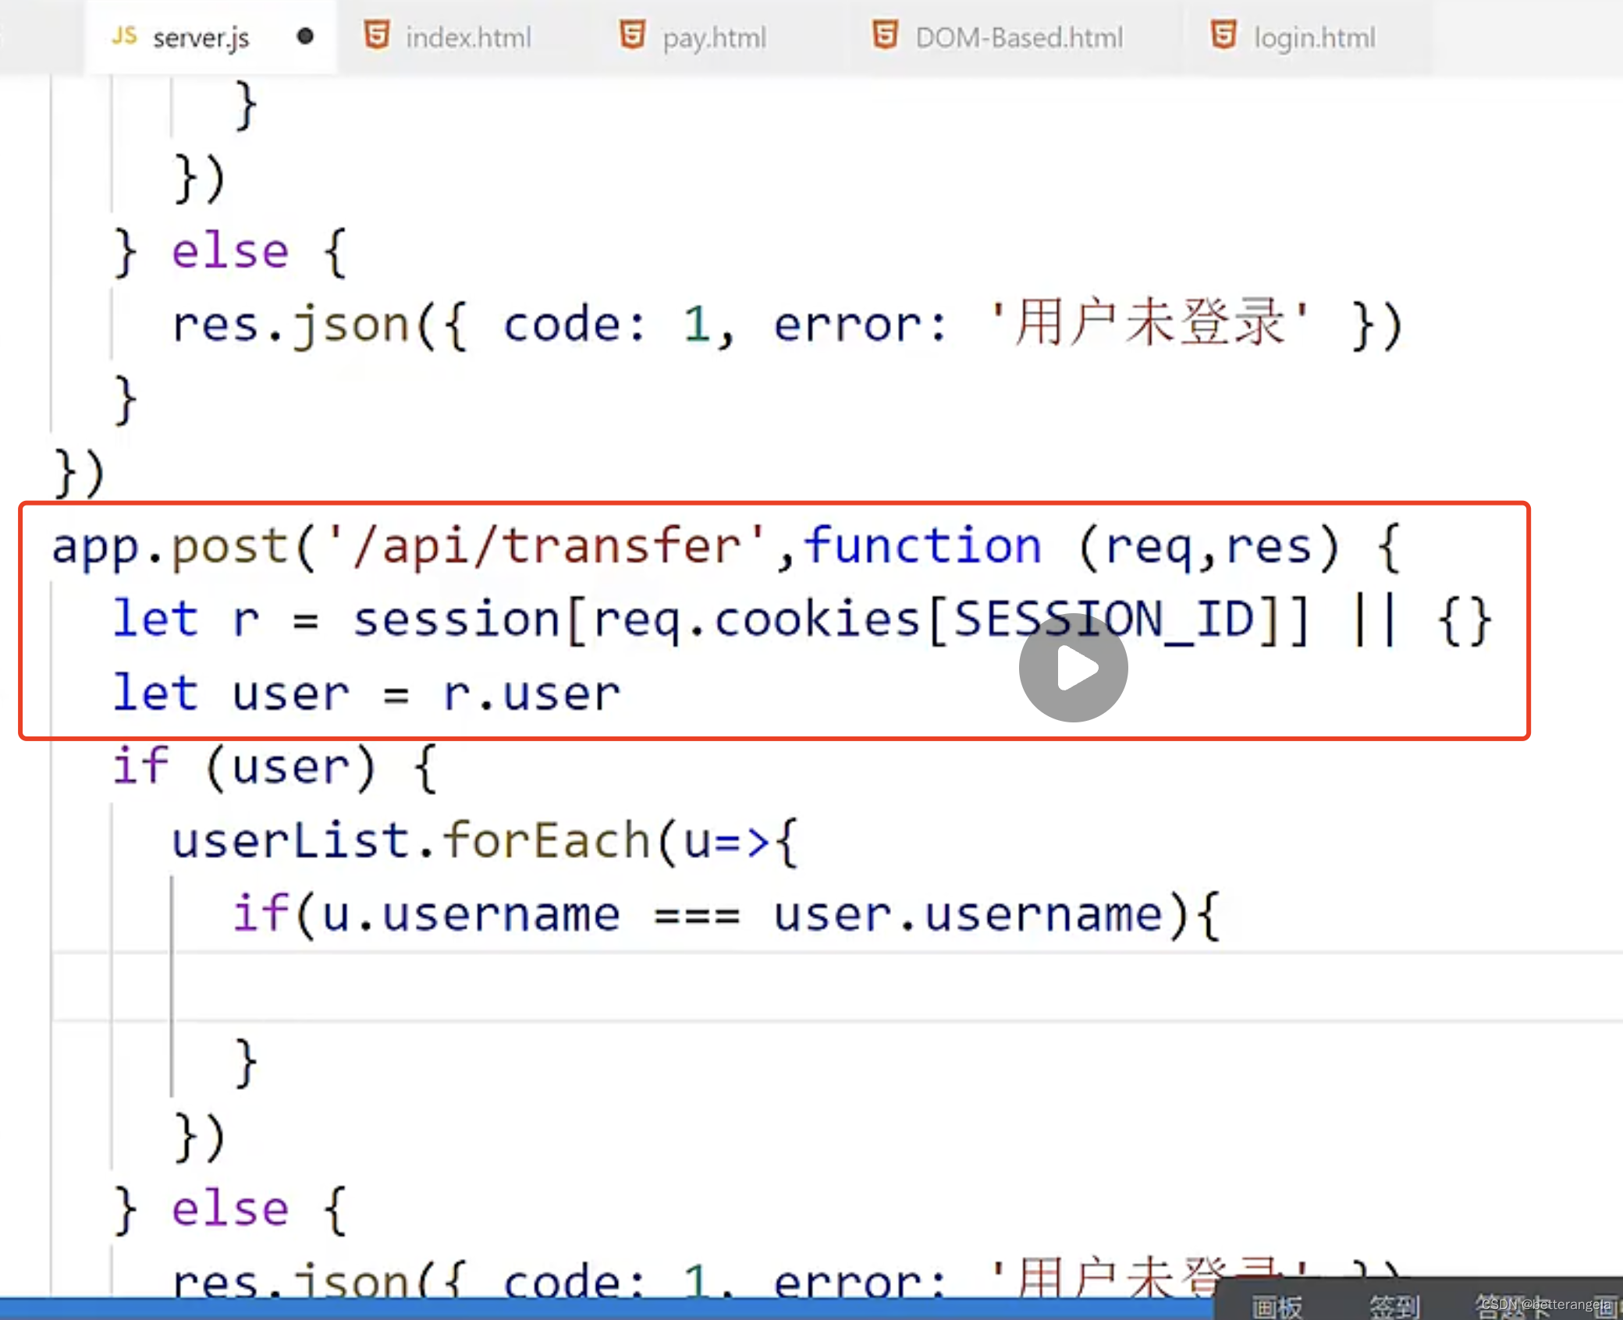Click the 'function' keyword in app.post line

click(x=922, y=545)
